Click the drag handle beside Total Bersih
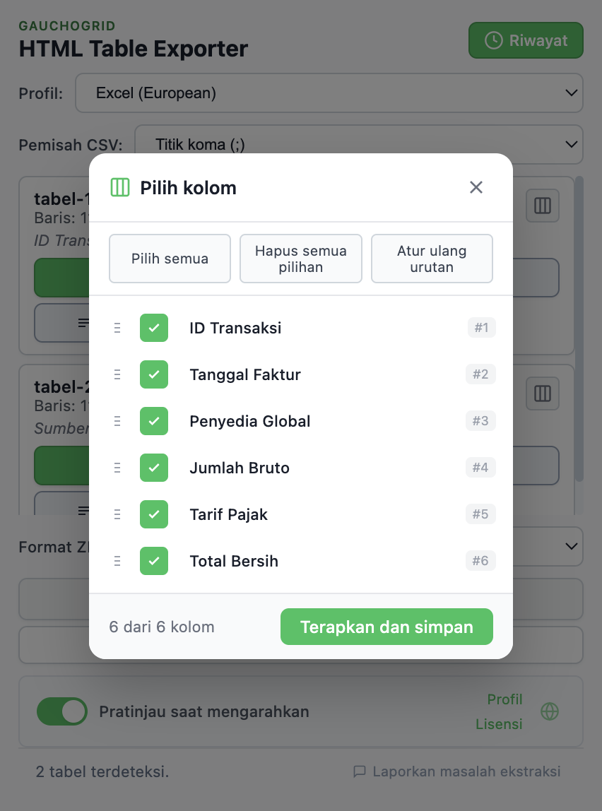 (x=117, y=561)
